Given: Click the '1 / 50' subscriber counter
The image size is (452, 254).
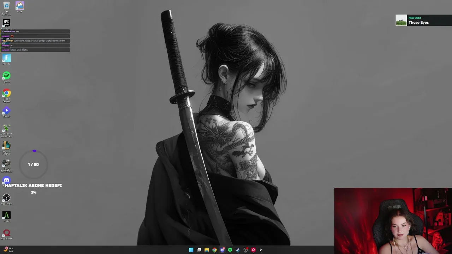Looking at the screenshot, I should point(34,164).
